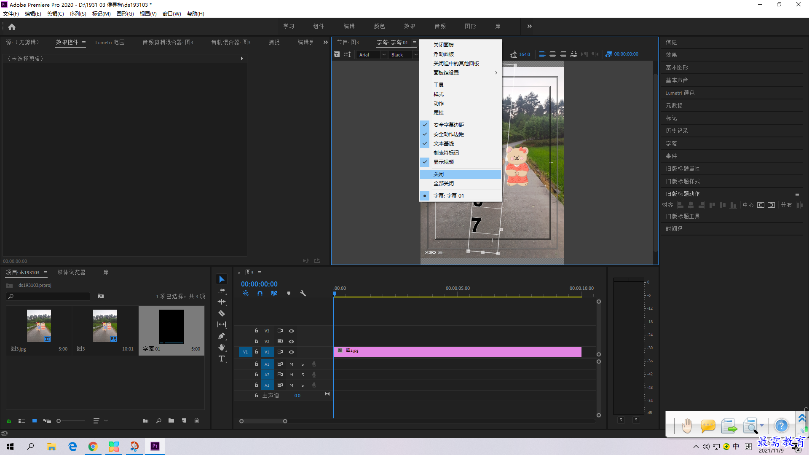Toggle V1 track output eye

[291, 352]
